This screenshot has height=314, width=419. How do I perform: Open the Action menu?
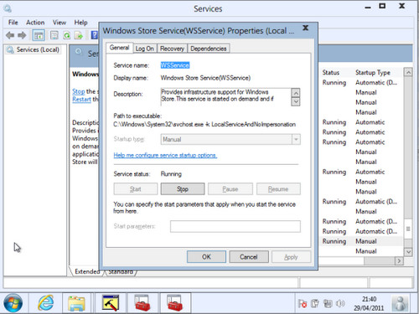pyautogui.click(x=35, y=23)
